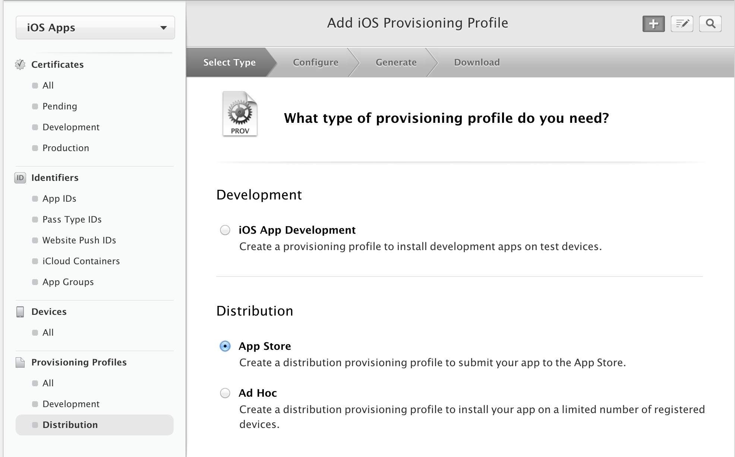Click the Provisioning Profiles document icon
Screen dimensions: 735x457
(x=20, y=362)
